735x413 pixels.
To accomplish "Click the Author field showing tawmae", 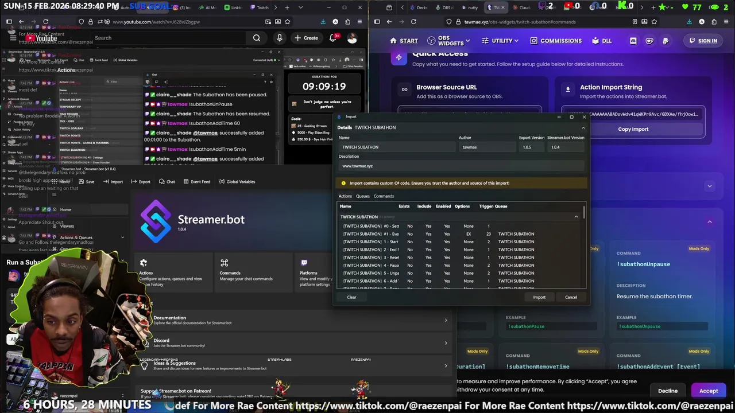I will pyautogui.click(x=487, y=147).
